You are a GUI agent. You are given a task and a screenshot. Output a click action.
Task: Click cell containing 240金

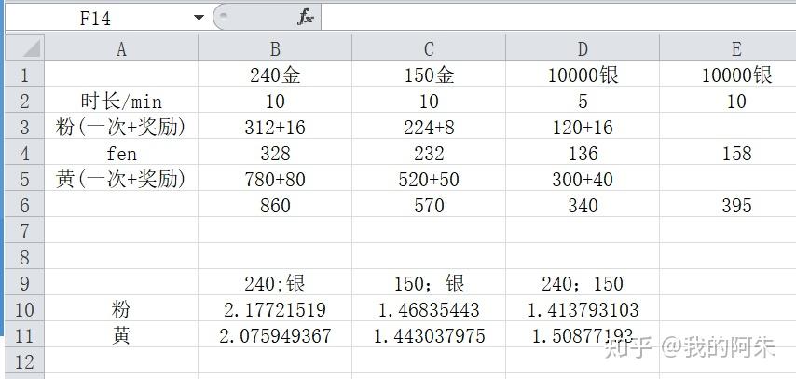tap(275, 74)
